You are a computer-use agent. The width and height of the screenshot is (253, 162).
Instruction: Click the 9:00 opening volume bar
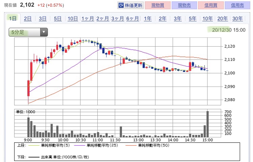click(x=29, y=127)
